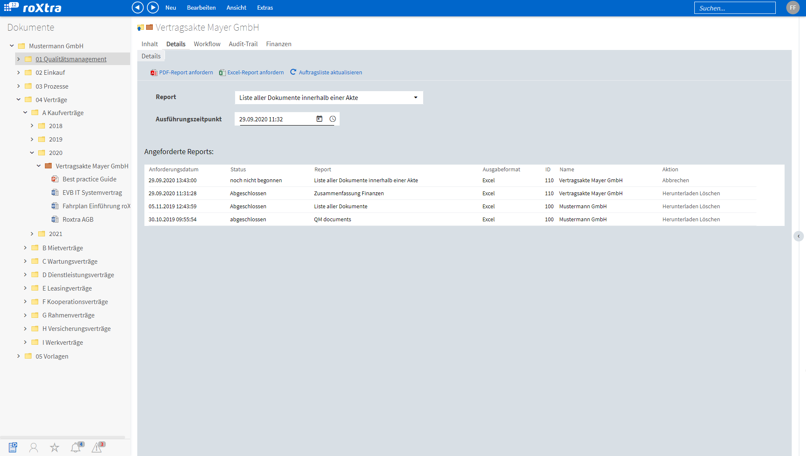Collapse the 04 Verträge folder

tap(18, 100)
